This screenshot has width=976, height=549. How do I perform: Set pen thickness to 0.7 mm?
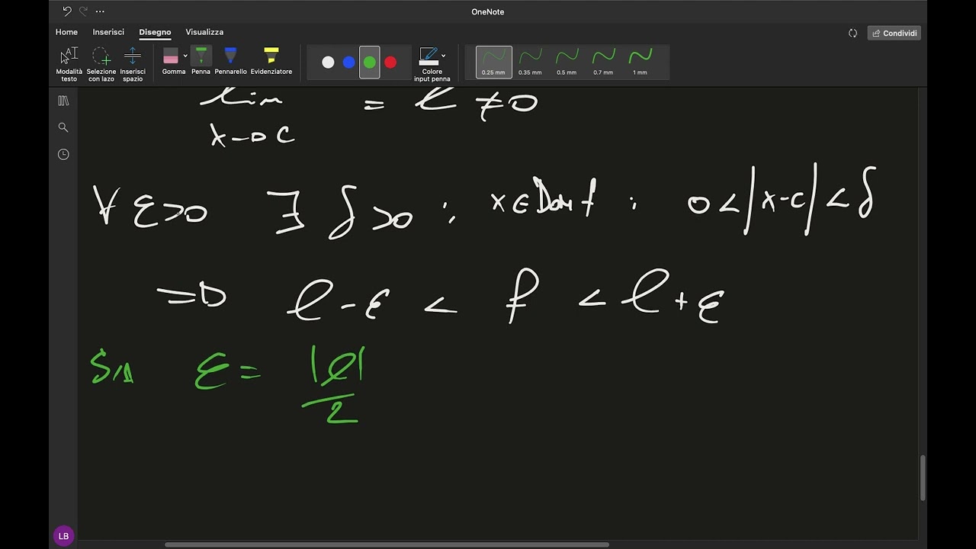point(603,62)
